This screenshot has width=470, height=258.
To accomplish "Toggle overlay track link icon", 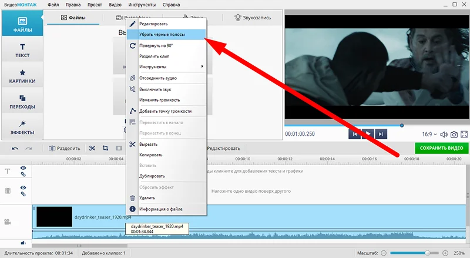I will [23, 194].
